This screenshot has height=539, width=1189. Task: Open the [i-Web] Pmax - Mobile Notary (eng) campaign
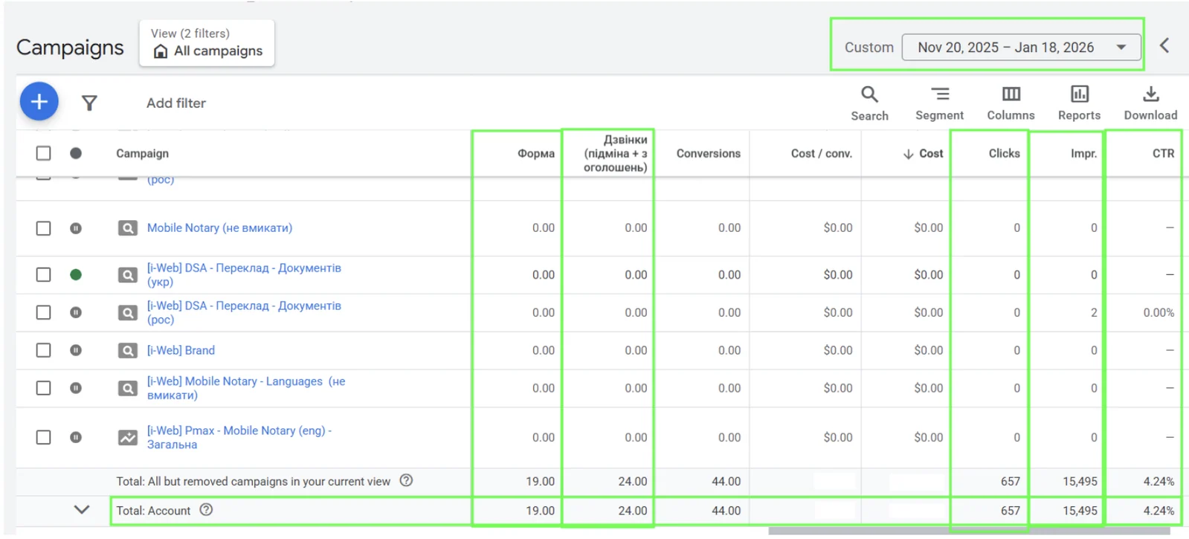pos(239,437)
